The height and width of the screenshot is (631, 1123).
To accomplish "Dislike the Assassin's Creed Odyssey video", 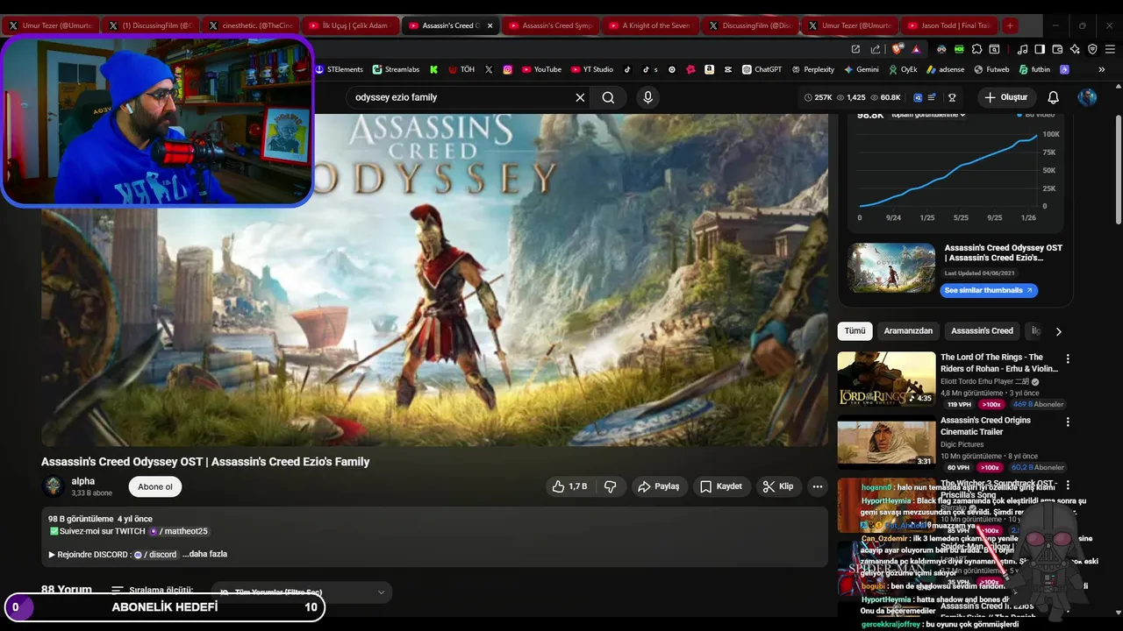I will click(611, 486).
